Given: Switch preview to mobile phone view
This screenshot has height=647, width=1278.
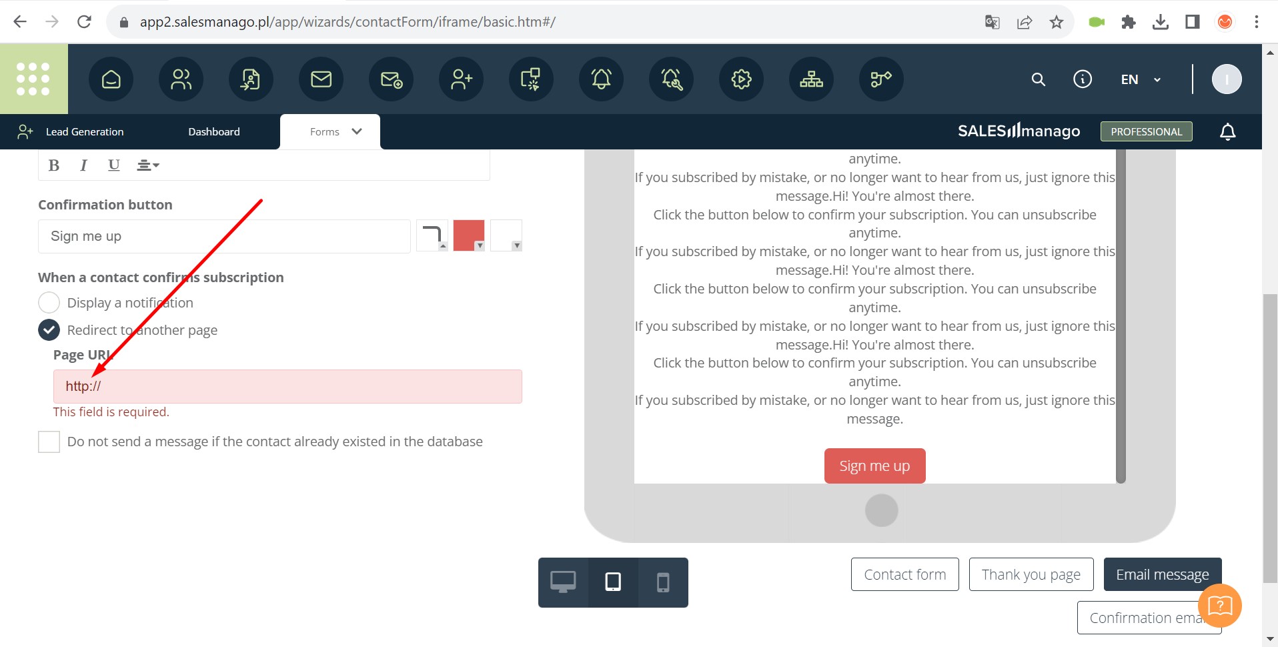Looking at the screenshot, I should pos(663,582).
